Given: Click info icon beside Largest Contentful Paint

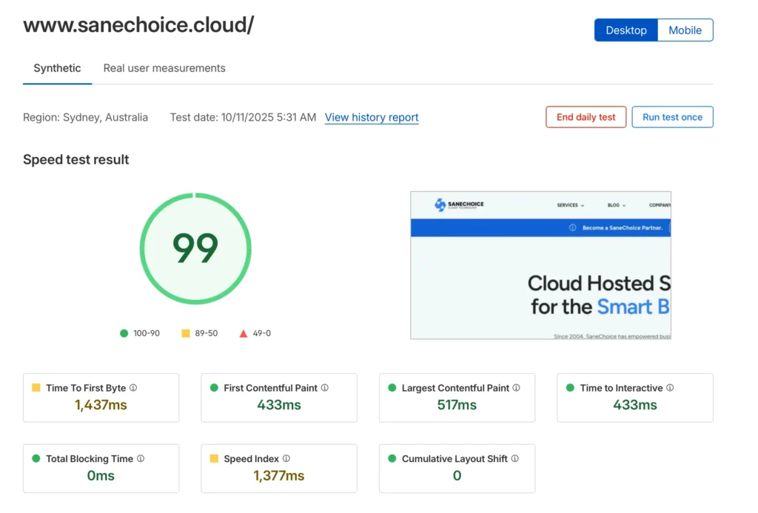Looking at the screenshot, I should coord(516,388).
